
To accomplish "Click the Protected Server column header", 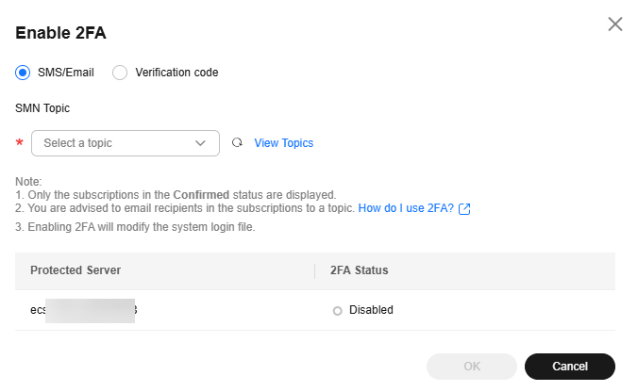I will [76, 270].
